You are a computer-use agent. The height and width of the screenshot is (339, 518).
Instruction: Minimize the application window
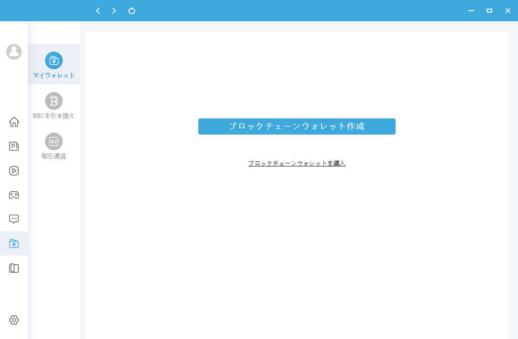coord(471,11)
